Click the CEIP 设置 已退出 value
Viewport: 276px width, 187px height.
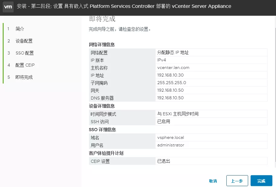164,161
